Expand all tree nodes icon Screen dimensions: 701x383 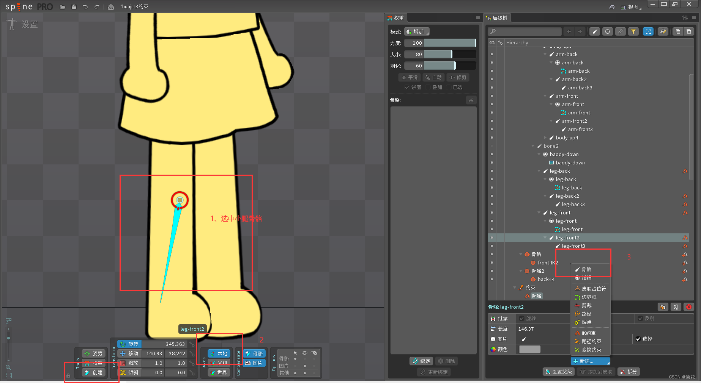[688, 31]
